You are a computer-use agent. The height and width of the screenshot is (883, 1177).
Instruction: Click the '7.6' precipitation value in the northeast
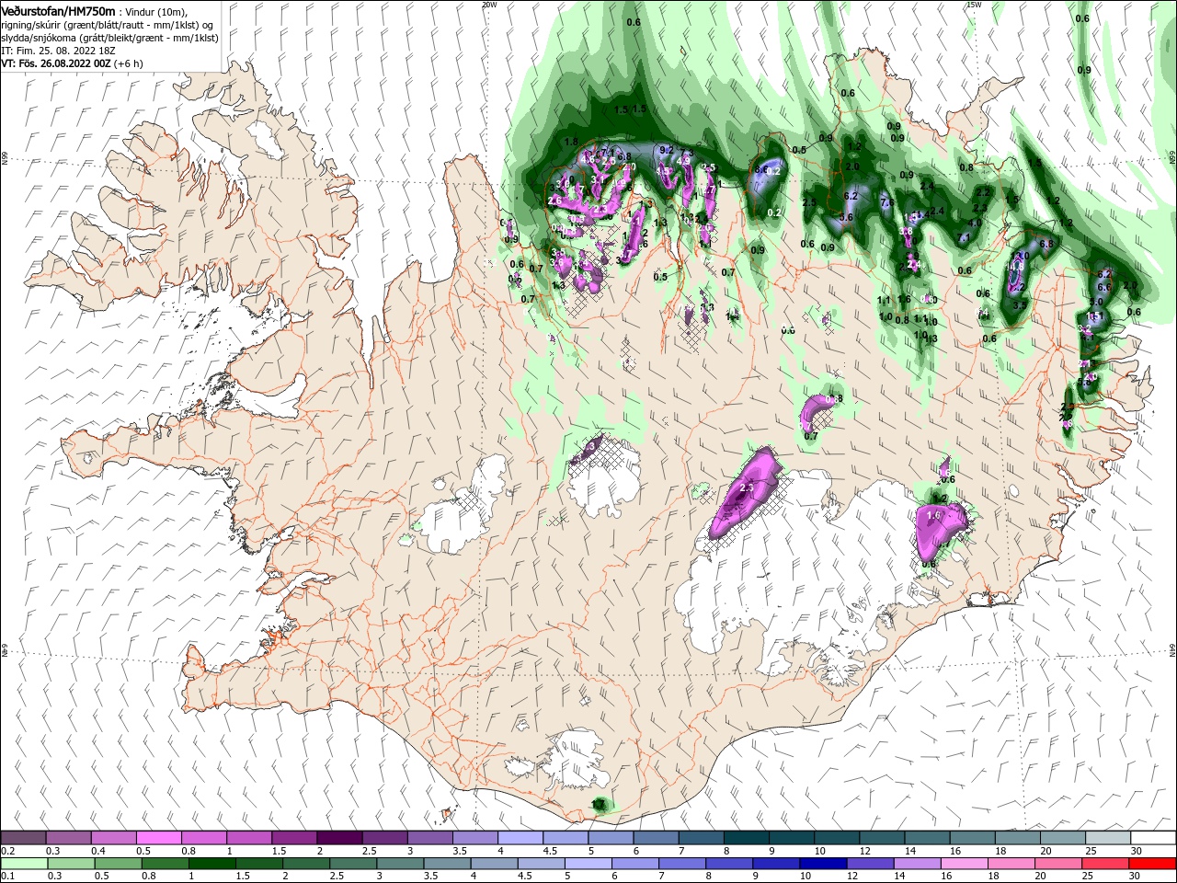[x=887, y=202]
